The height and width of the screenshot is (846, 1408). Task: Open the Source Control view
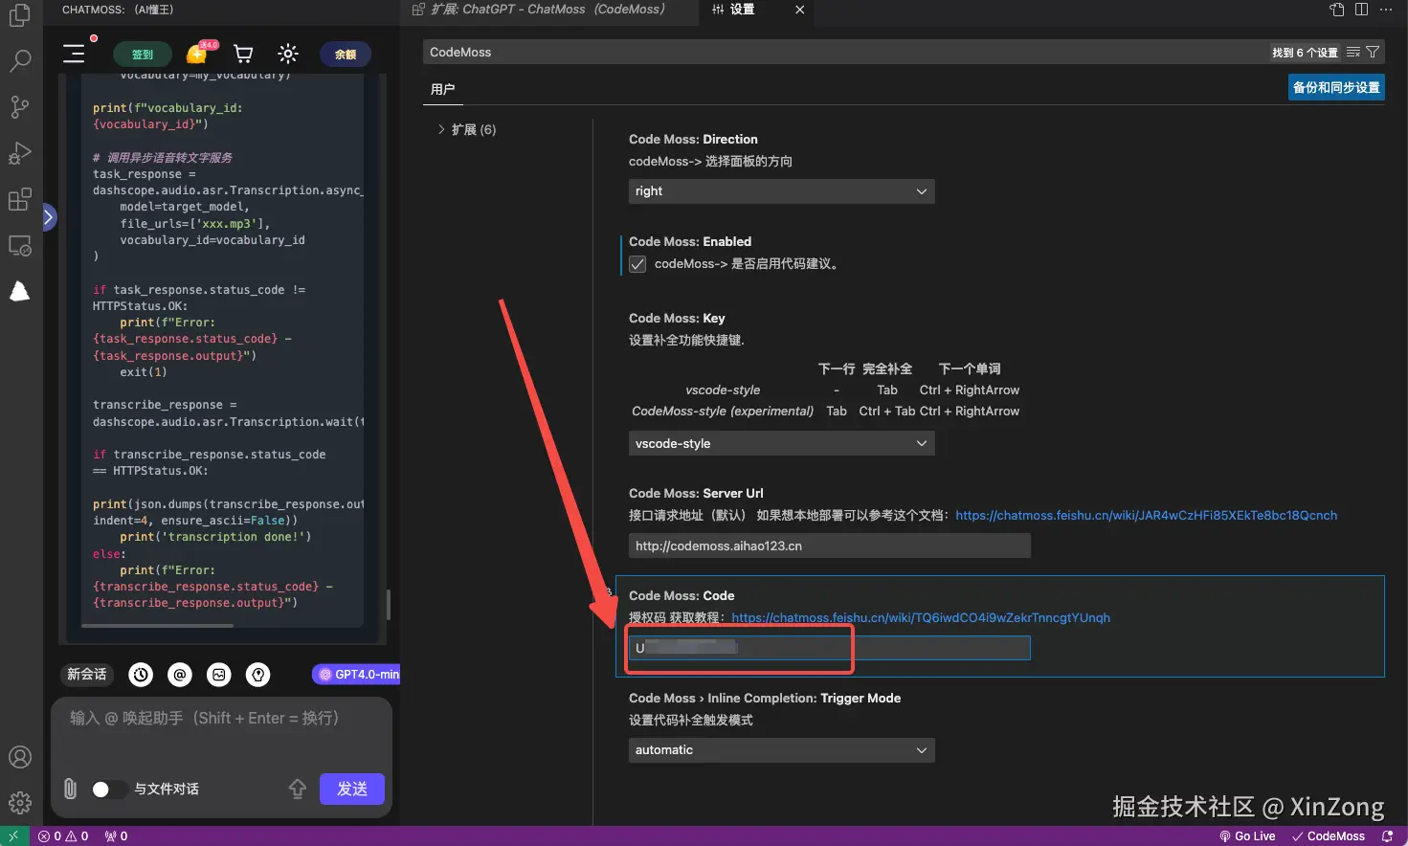click(19, 106)
